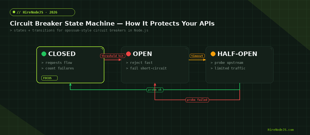Click the green dot in HireNodeJS badge
This screenshot has height=135, width=310.
(x=14, y=12)
